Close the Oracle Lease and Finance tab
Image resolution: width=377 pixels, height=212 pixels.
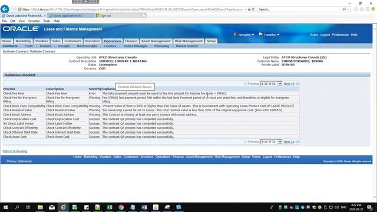point(45,16)
